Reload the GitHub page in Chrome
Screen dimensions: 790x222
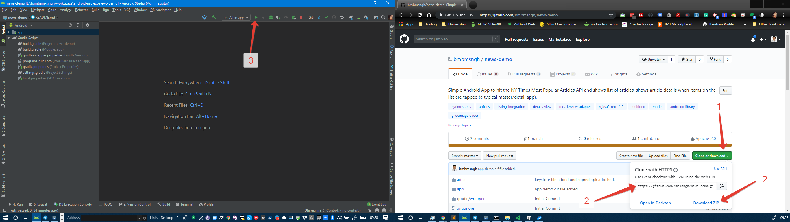tap(420, 15)
